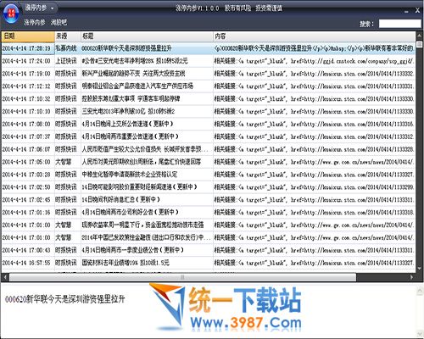Image resolution: width=424 pixels, height=339 pixels.
Task: Click the 标题 column header
Action: pyautogui.click(x=147, y=36)
